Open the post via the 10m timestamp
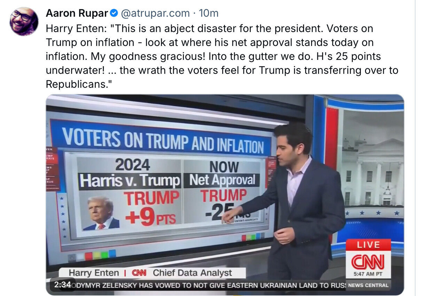This screenshot has height=296, width=427. click(208, 14)
